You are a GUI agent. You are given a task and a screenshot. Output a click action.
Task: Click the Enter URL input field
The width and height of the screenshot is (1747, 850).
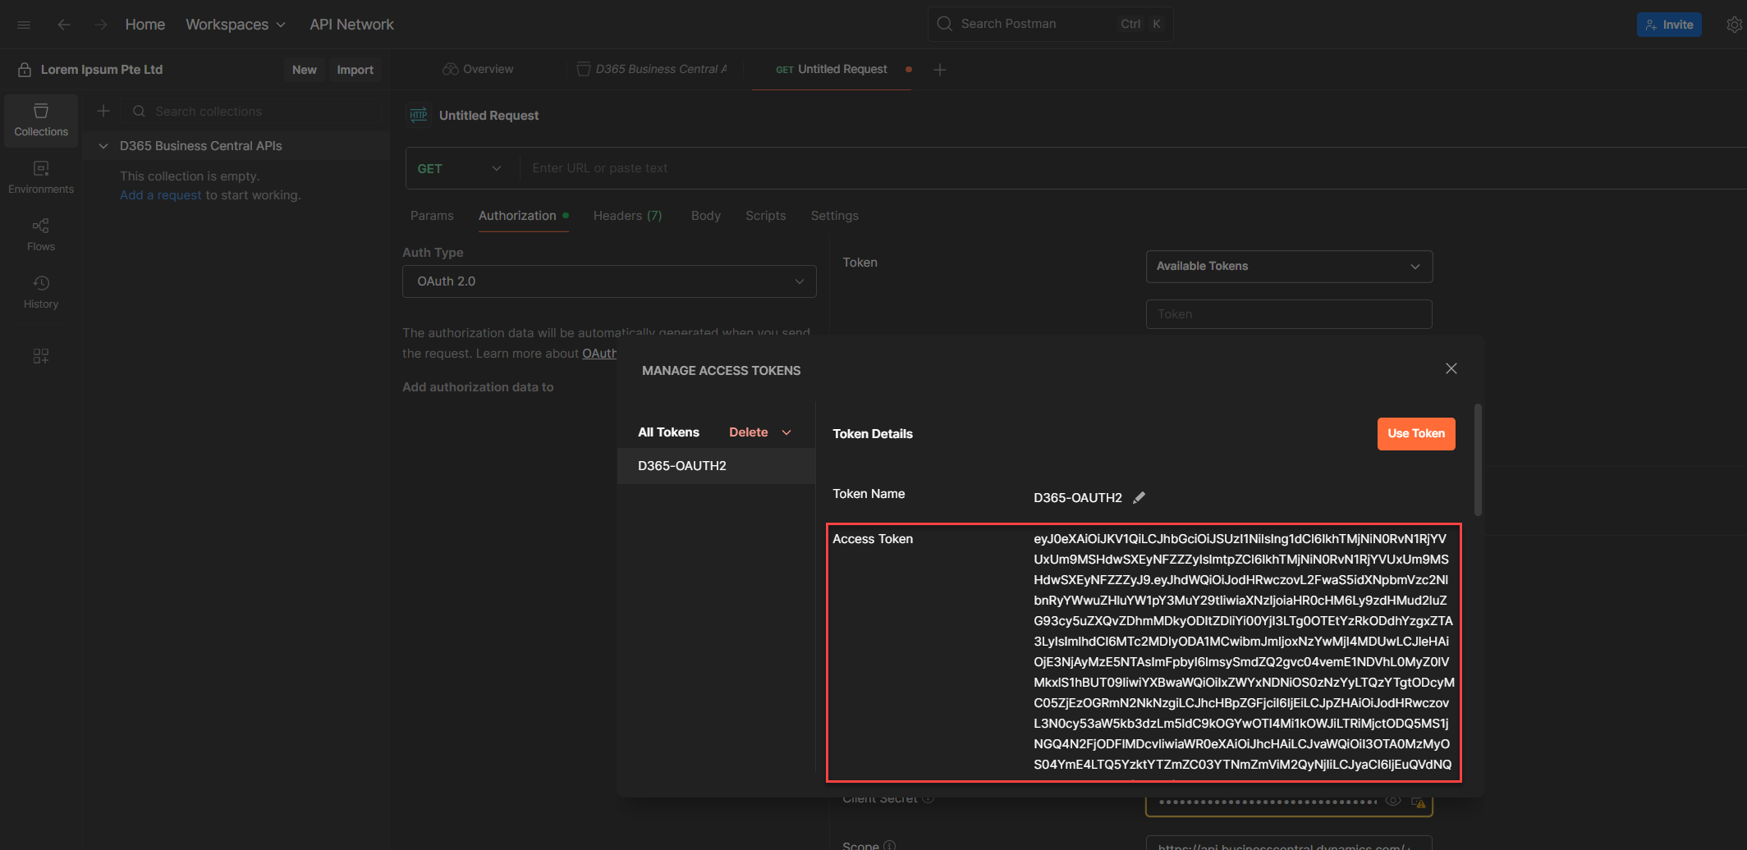pyautogui.click(x=1133, y=168)
